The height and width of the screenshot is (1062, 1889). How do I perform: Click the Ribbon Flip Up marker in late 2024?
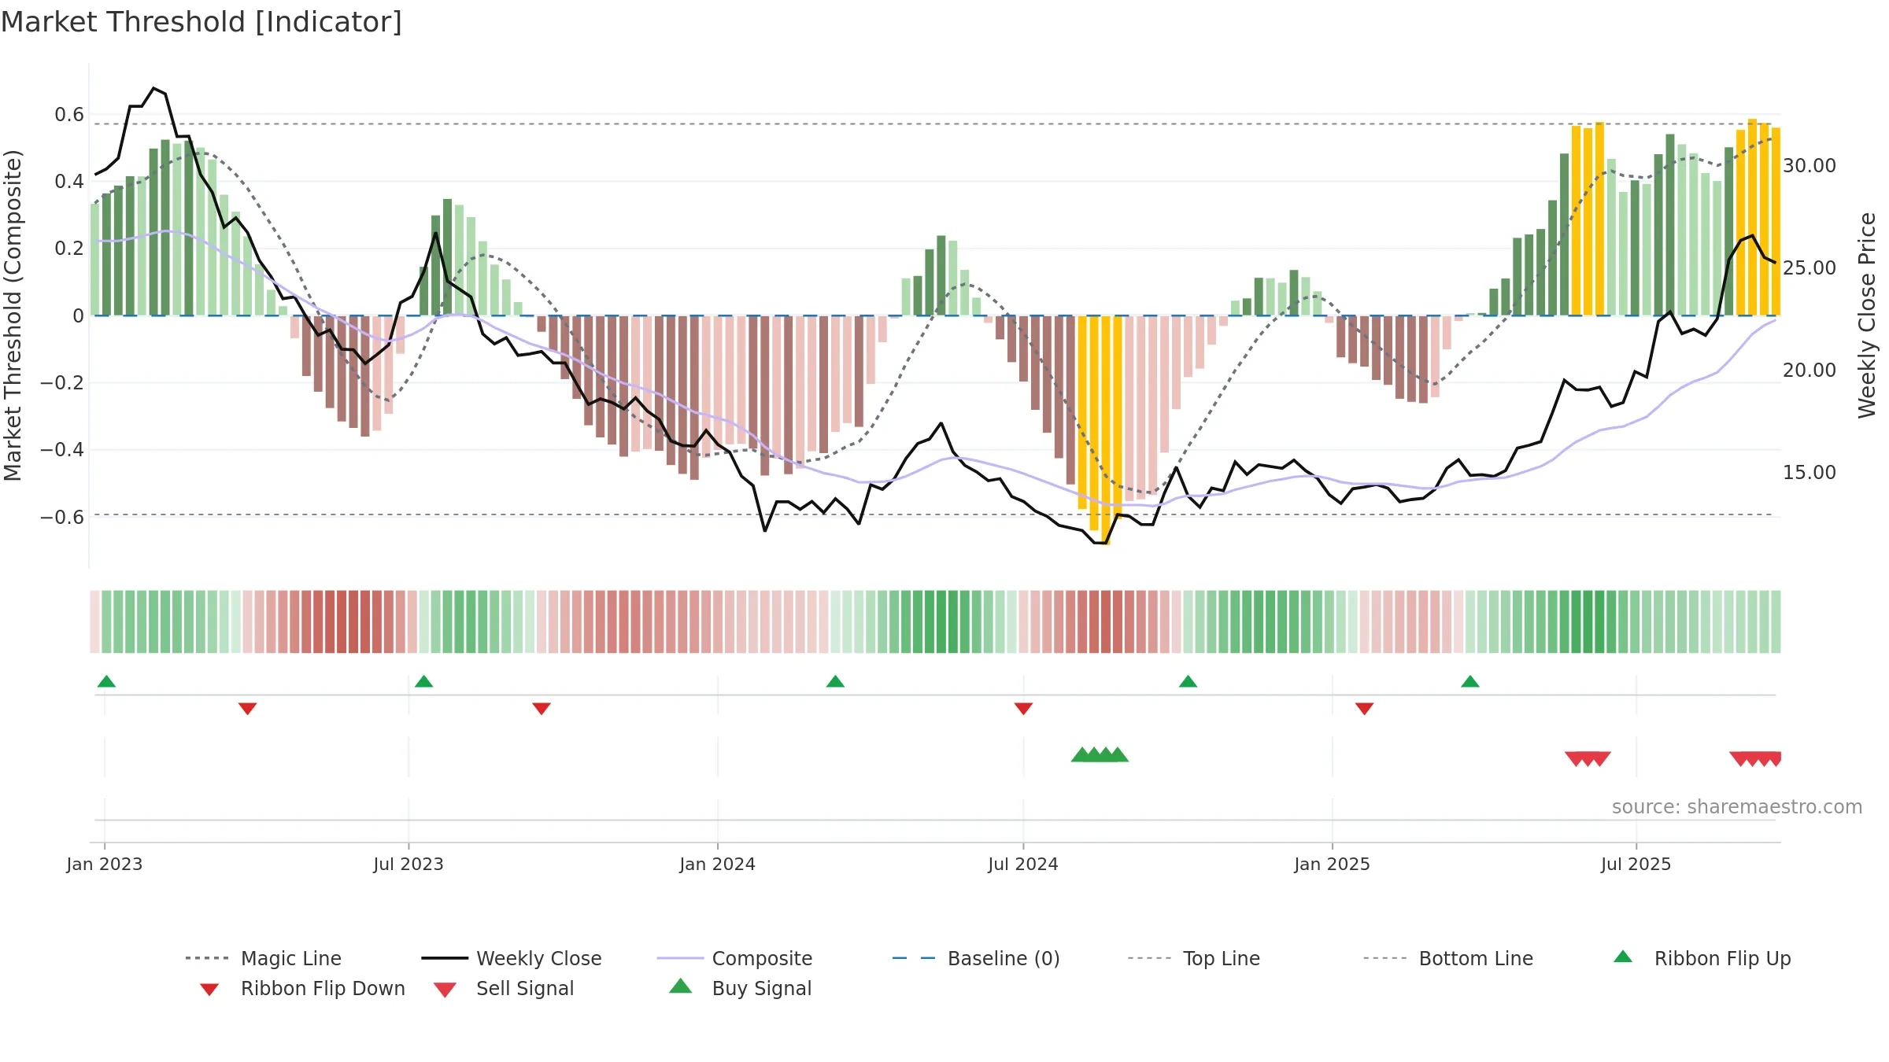(x=1188, y=681)
